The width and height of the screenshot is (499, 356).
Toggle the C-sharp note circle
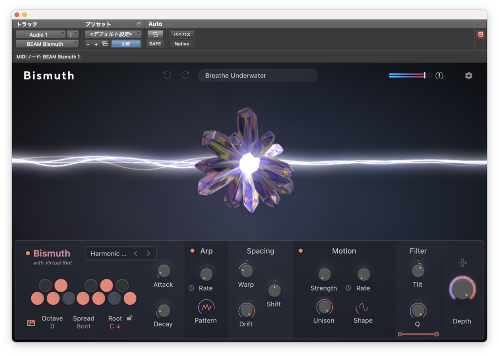point(45,285)
